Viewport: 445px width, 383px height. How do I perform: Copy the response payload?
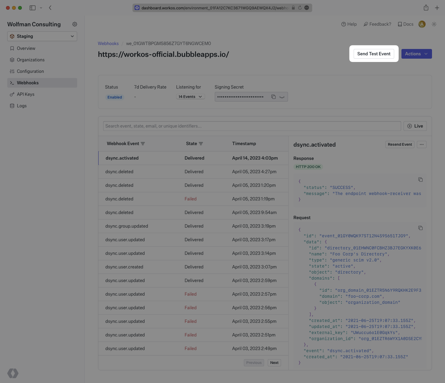point(420,179)
